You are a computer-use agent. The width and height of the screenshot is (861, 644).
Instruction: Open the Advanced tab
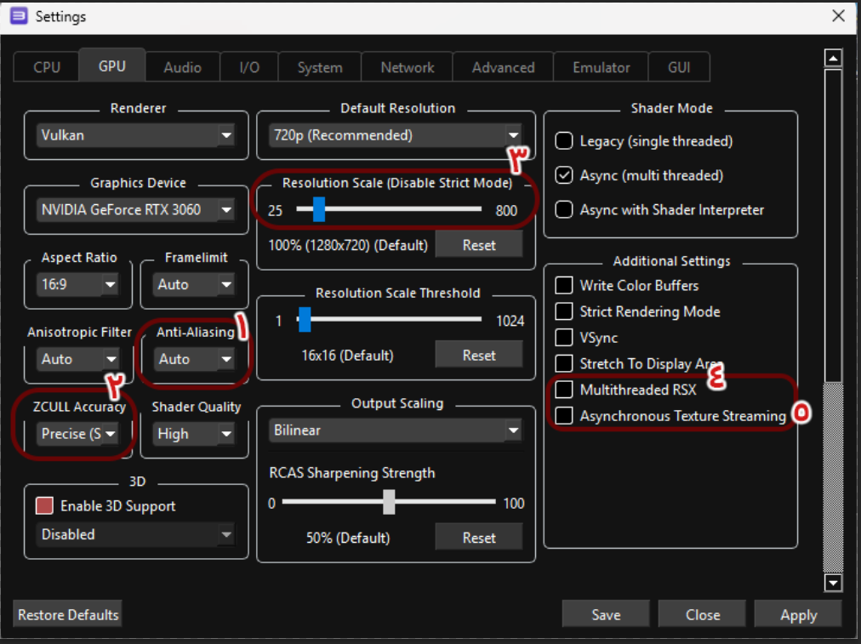click(503, 67)
